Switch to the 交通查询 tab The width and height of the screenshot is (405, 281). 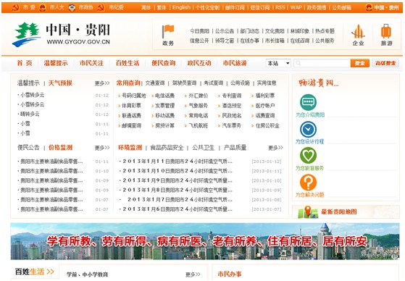click(x=155, y=83)
